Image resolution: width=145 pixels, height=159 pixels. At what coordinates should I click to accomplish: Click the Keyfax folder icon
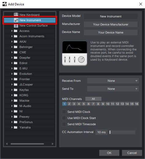pyautogui.click(x=16, y=90)
